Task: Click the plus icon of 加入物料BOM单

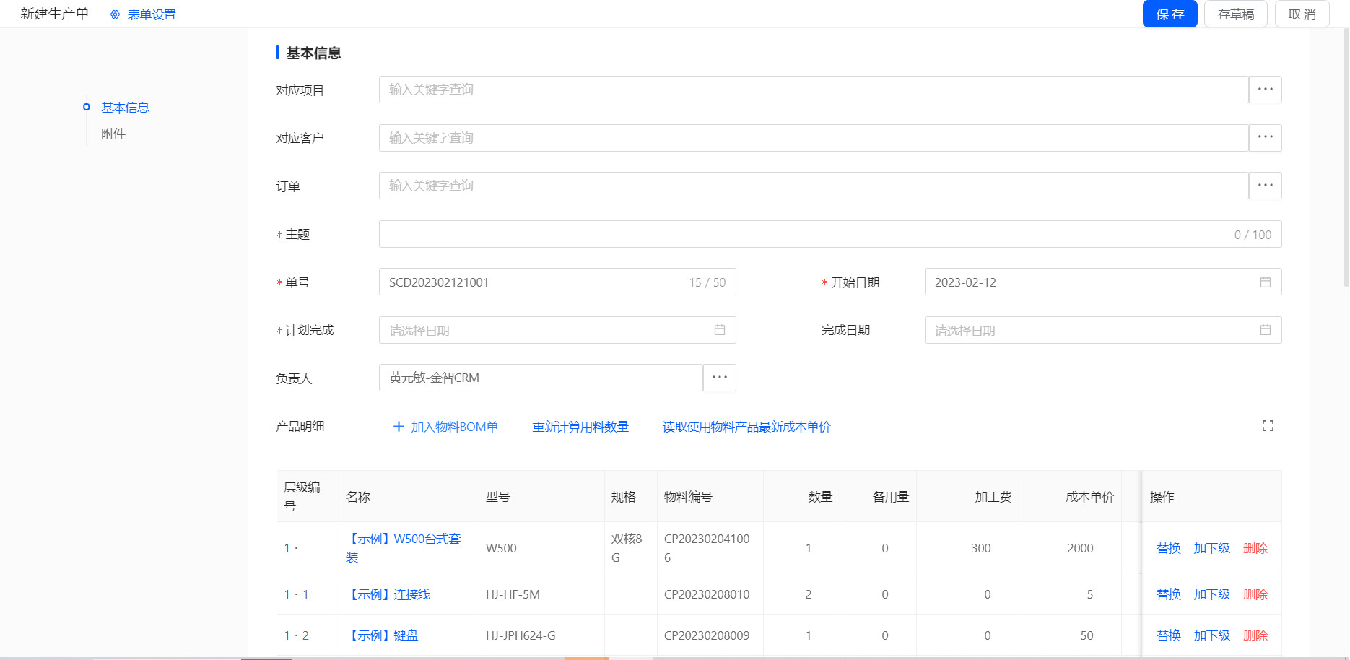Action: pos(399,427)
